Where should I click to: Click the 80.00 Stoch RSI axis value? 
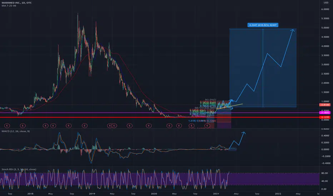[324, 173]
